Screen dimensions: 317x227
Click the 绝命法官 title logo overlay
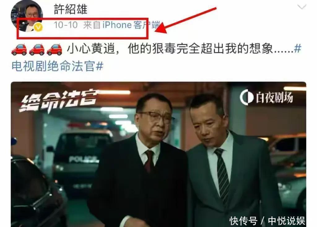pyautogui.click(x=59, y=101)
